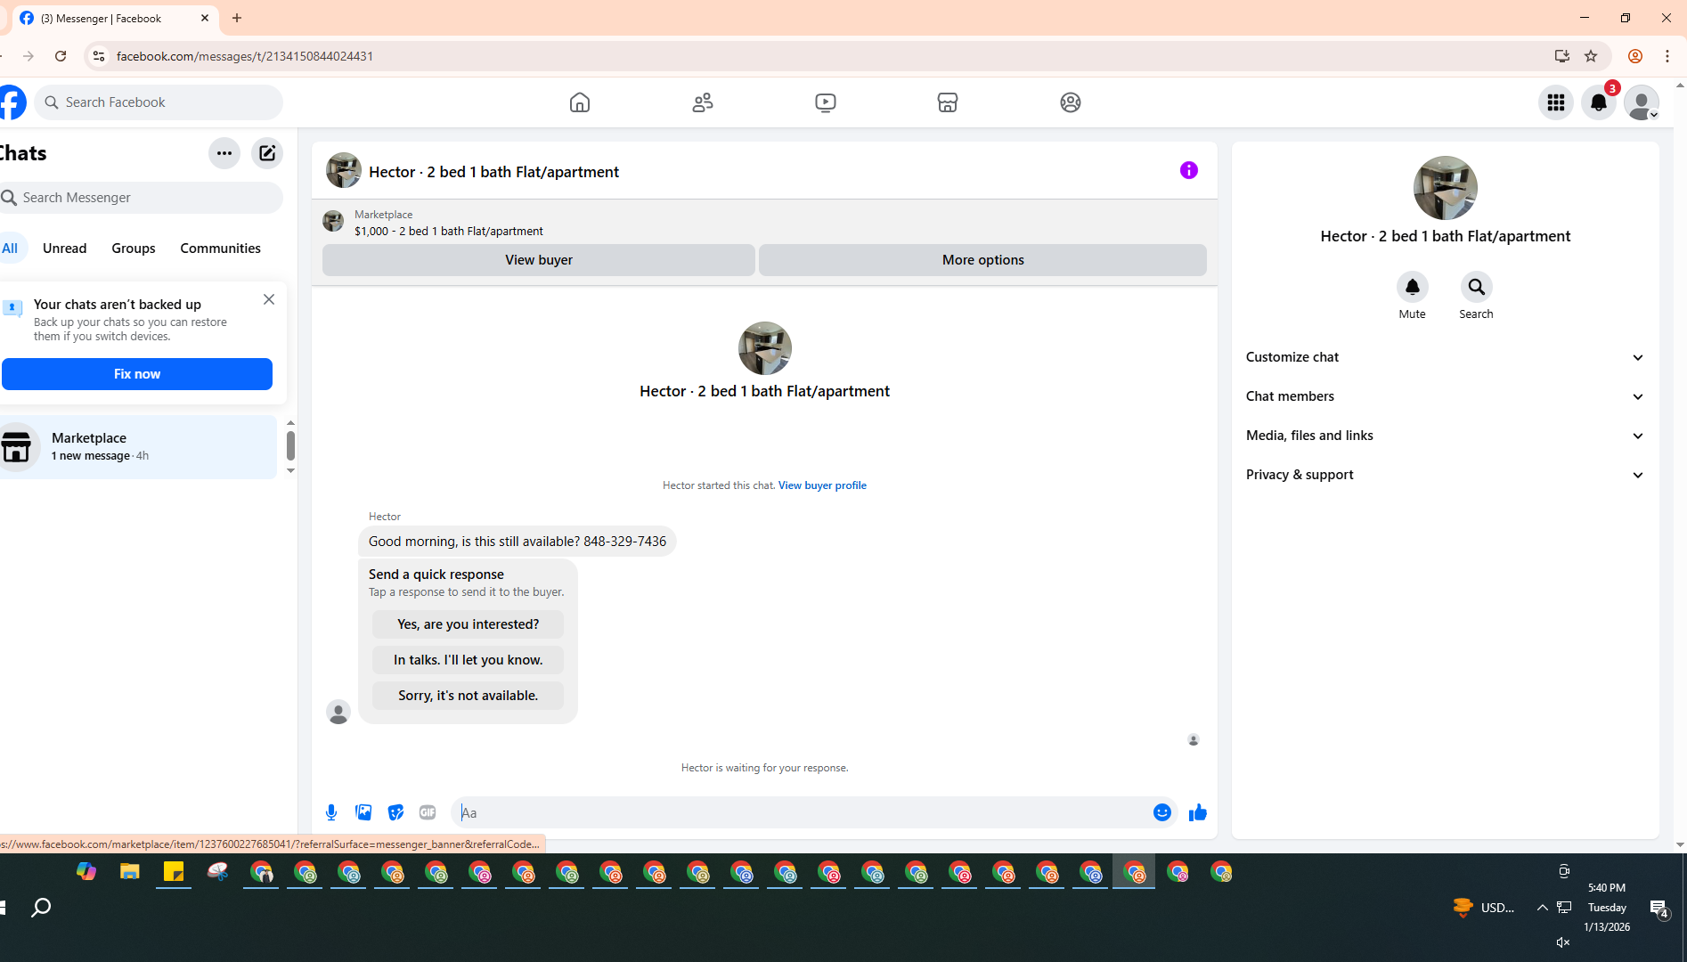Open File Explorer from the taskbar
This screenshot has height=962, width=1687.
[130, 872]
